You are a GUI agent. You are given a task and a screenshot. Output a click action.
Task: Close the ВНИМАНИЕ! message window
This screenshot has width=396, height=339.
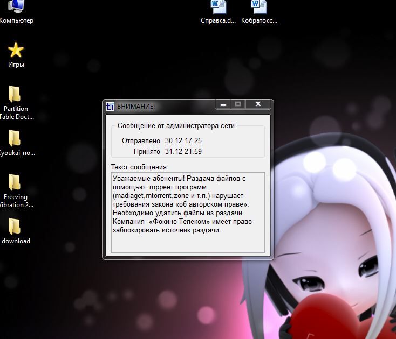tap(258, 104)
